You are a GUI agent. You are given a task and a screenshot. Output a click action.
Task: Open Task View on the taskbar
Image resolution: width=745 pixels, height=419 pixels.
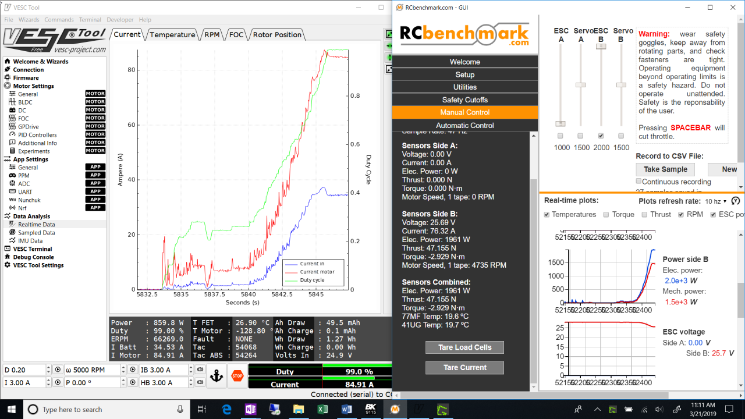[x=202, y=409]
